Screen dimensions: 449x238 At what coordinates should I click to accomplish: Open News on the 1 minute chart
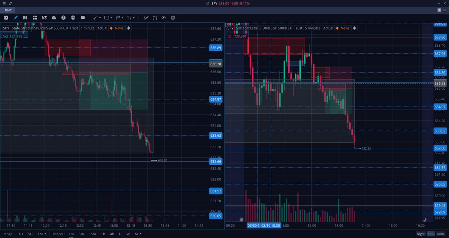pyautogui.click(x=117, y=28)
